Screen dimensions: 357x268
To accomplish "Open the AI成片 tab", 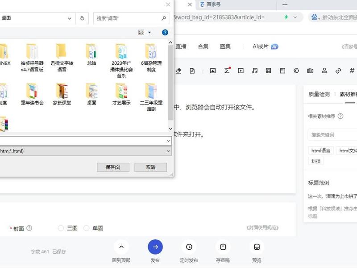I will (266, 46).
